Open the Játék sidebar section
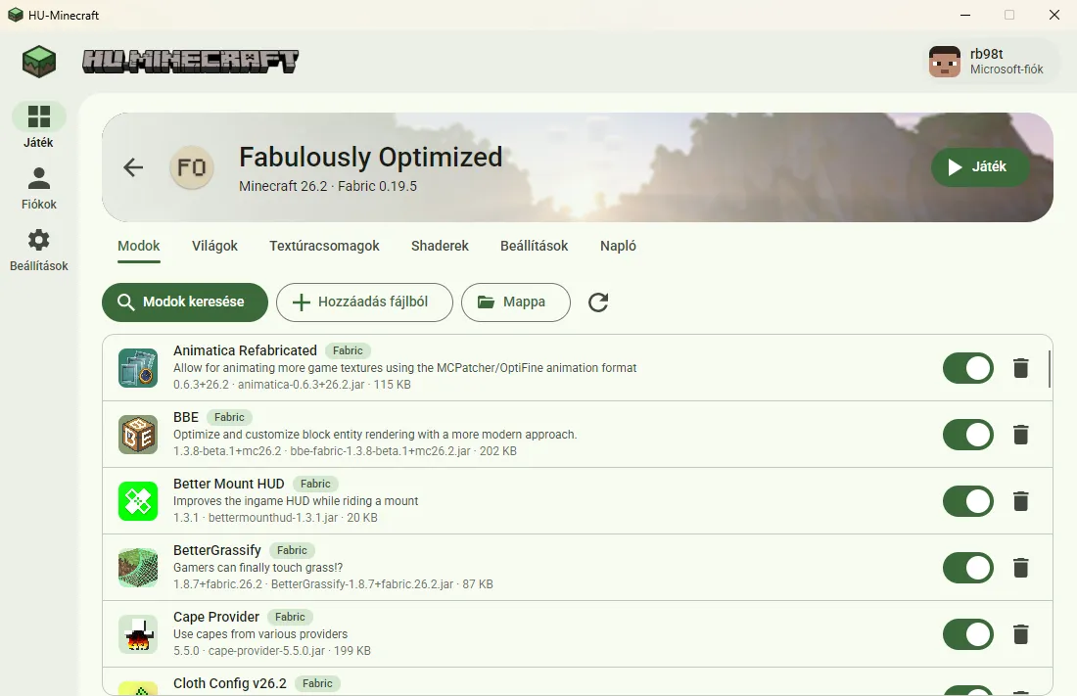Screen dimensions: 1077x696 tap(38, 125)
